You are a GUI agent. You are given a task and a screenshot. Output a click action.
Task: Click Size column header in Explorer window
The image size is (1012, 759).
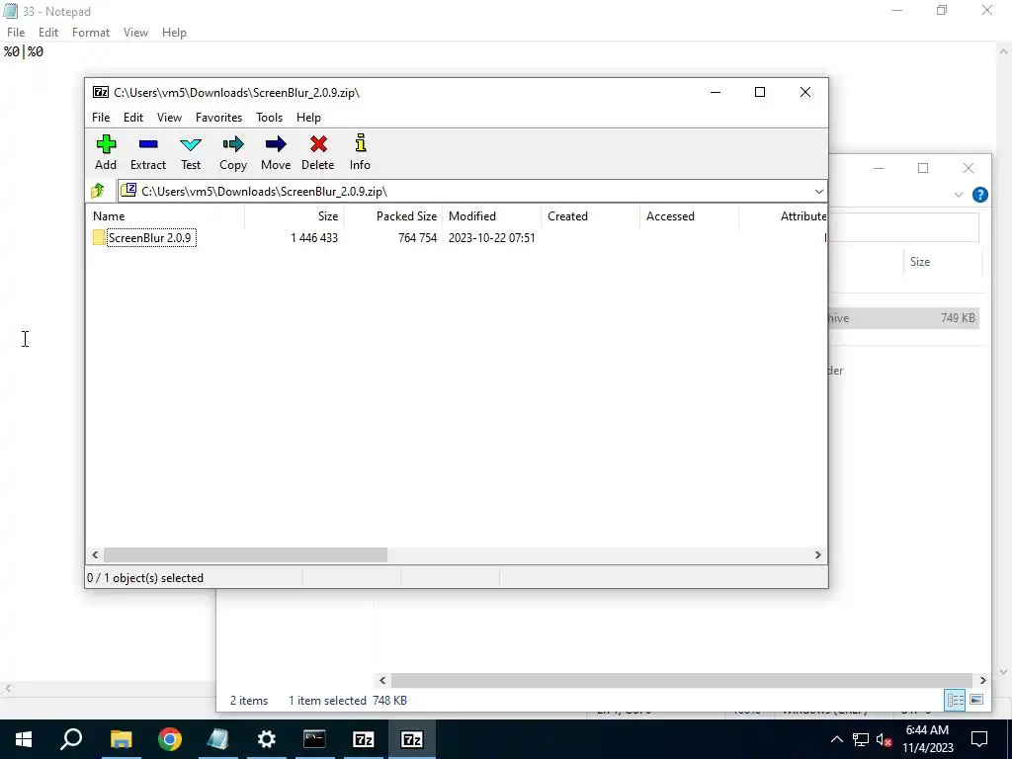click(942, 261)
